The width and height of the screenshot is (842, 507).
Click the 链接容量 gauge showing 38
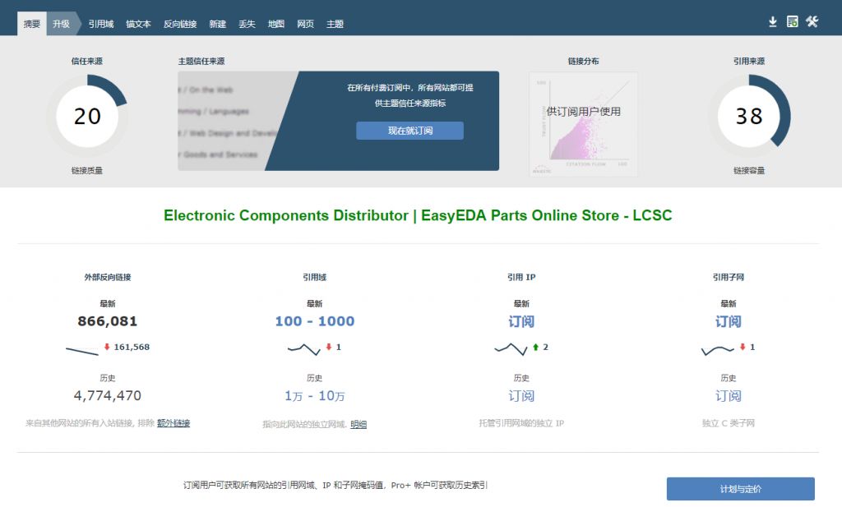[x=750, y=117]
